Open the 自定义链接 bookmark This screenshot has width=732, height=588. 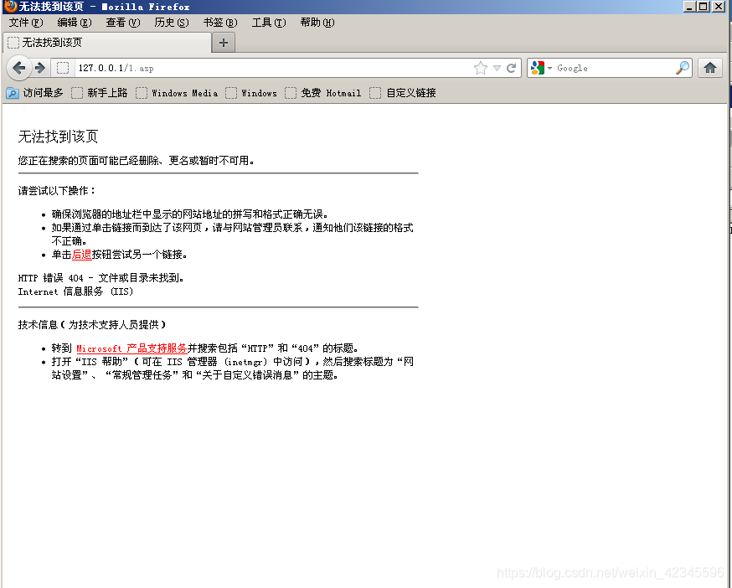point(403,93)
